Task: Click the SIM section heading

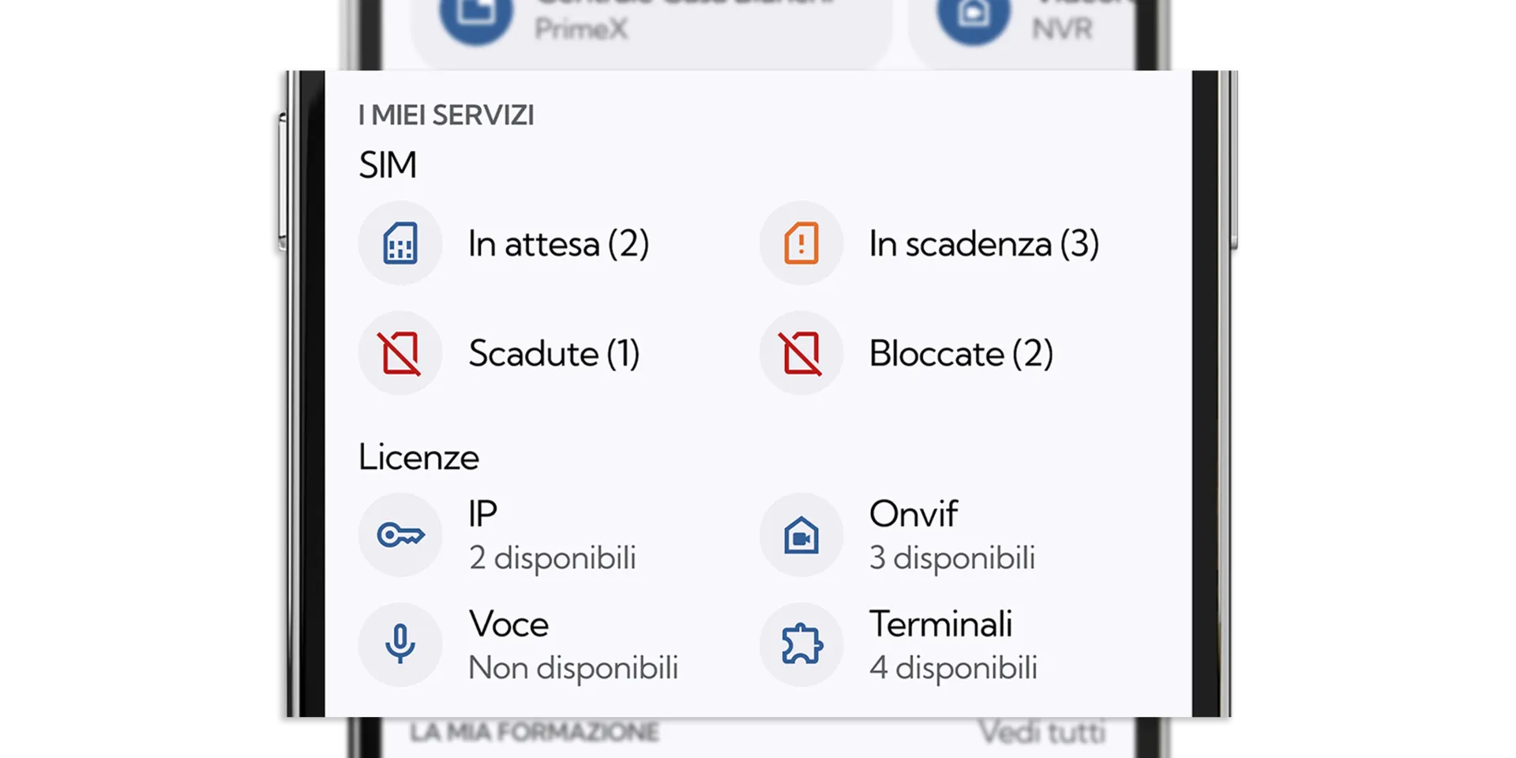Action: coord(388,164)
